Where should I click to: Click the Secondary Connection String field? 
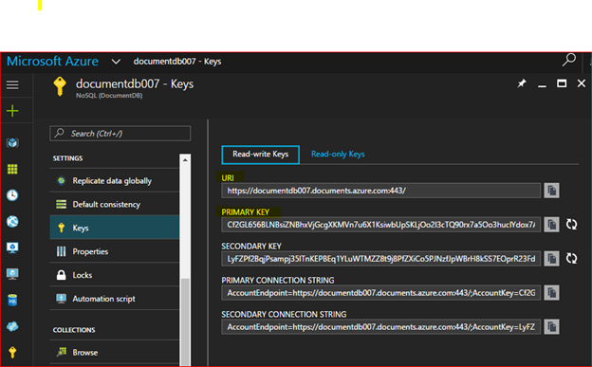point(381,326)
